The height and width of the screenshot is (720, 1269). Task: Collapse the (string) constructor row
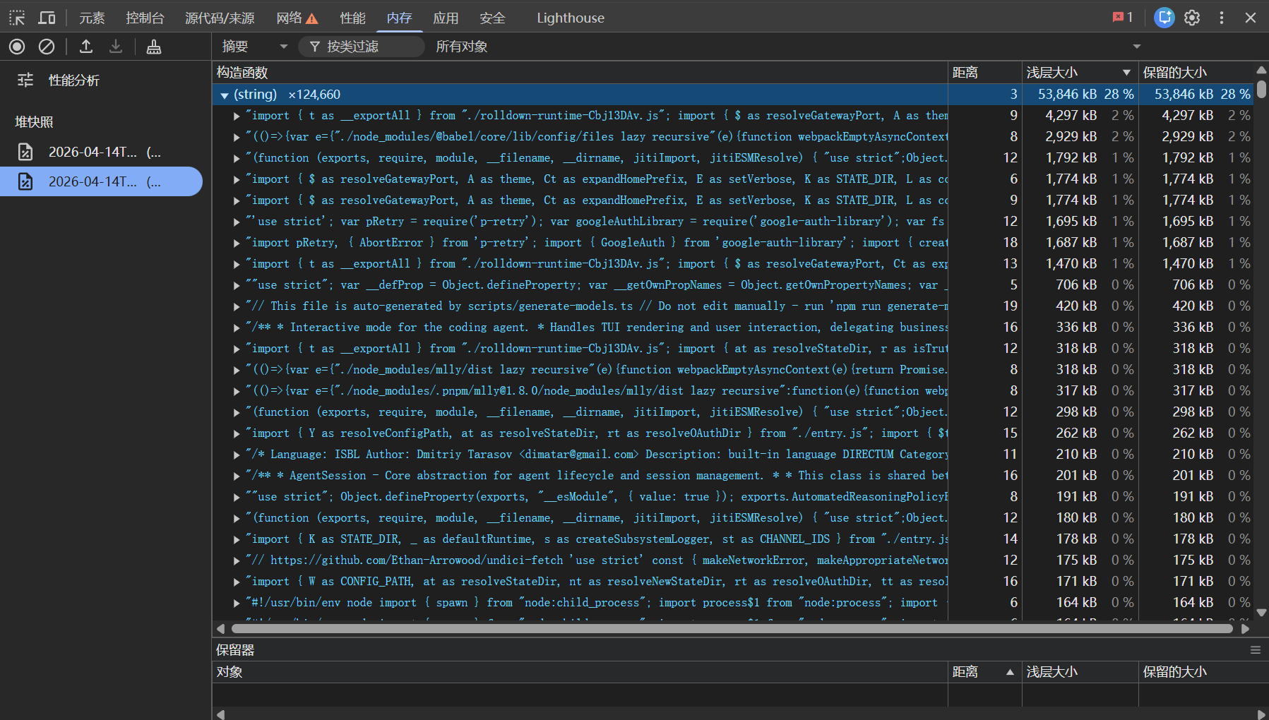click(x=224, y=95)
